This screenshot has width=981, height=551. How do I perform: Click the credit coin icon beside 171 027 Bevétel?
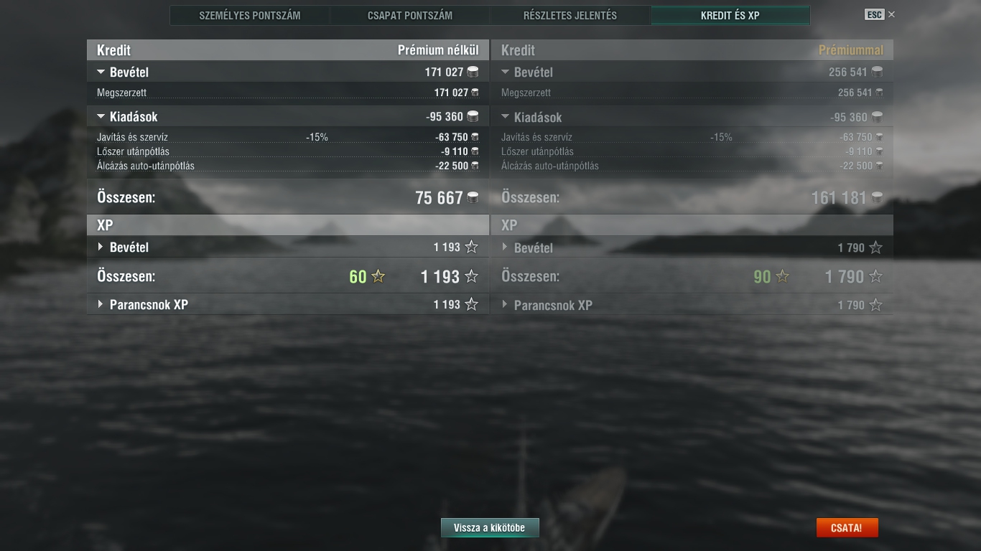[473, 72]
